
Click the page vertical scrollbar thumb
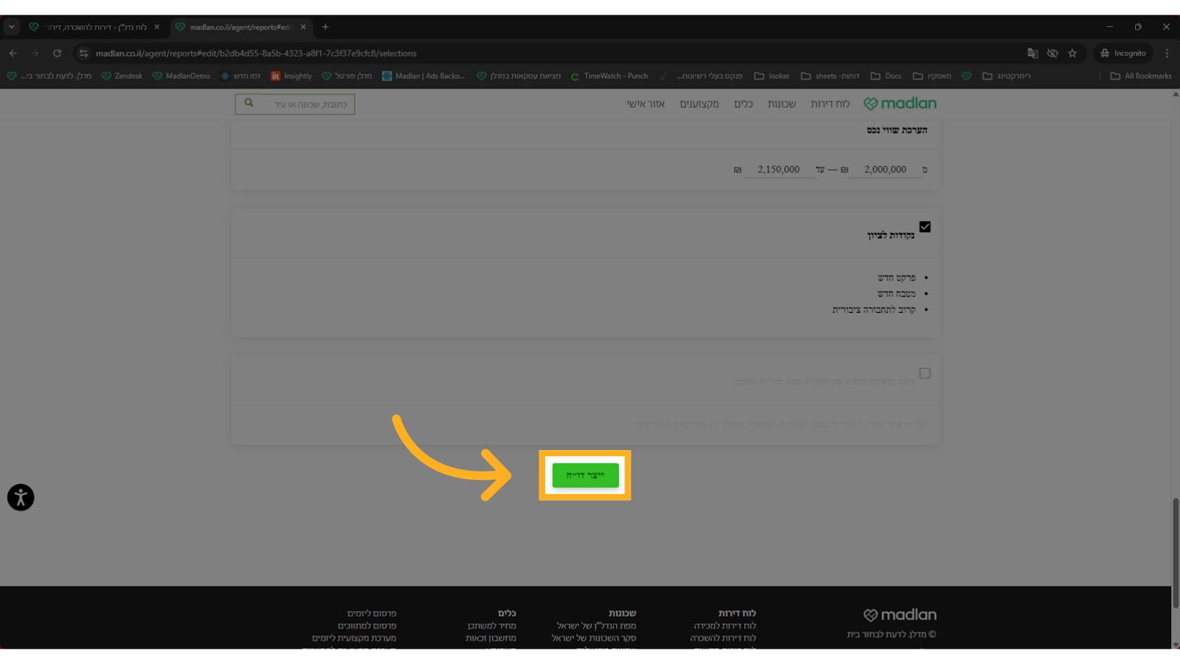(1175, 553)
